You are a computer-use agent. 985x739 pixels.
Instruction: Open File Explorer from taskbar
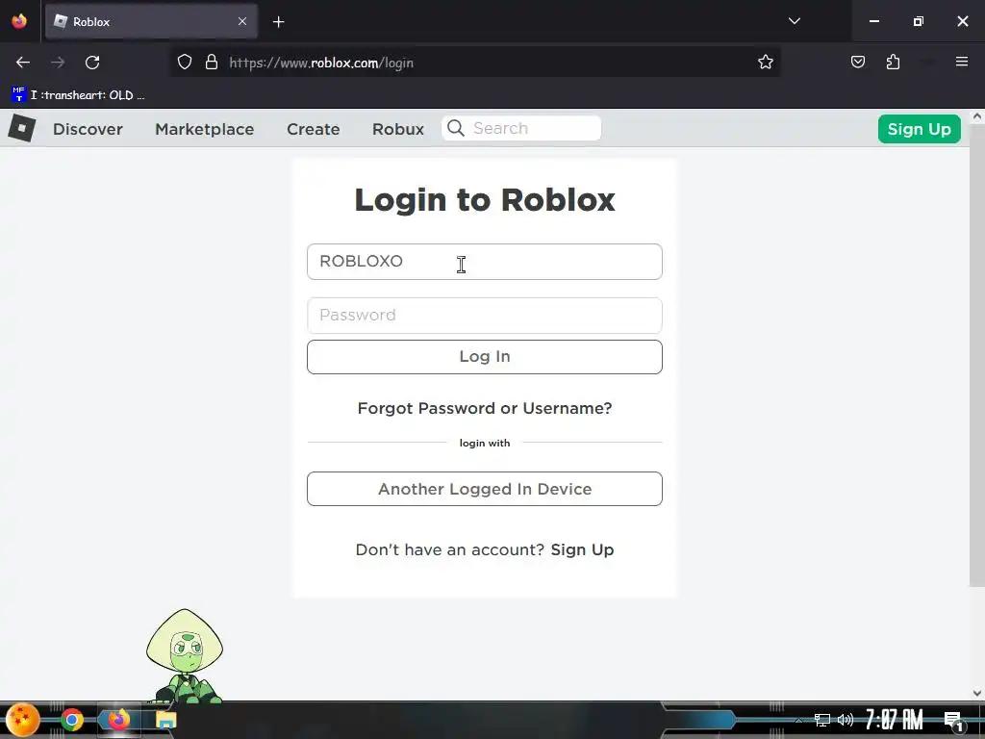tap(165, 720)
